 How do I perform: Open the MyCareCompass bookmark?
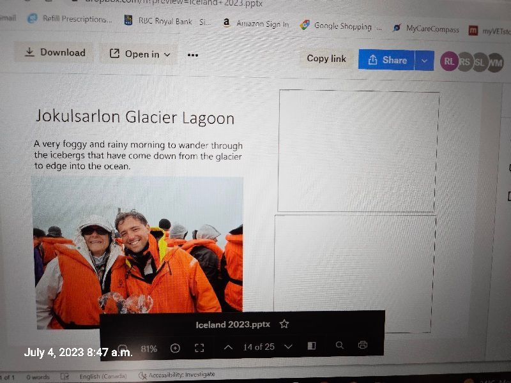pyautogui.click(x=426, y=29)
